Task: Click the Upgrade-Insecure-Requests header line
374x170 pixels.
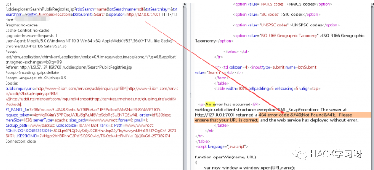Action: click(x=31, y=35)
